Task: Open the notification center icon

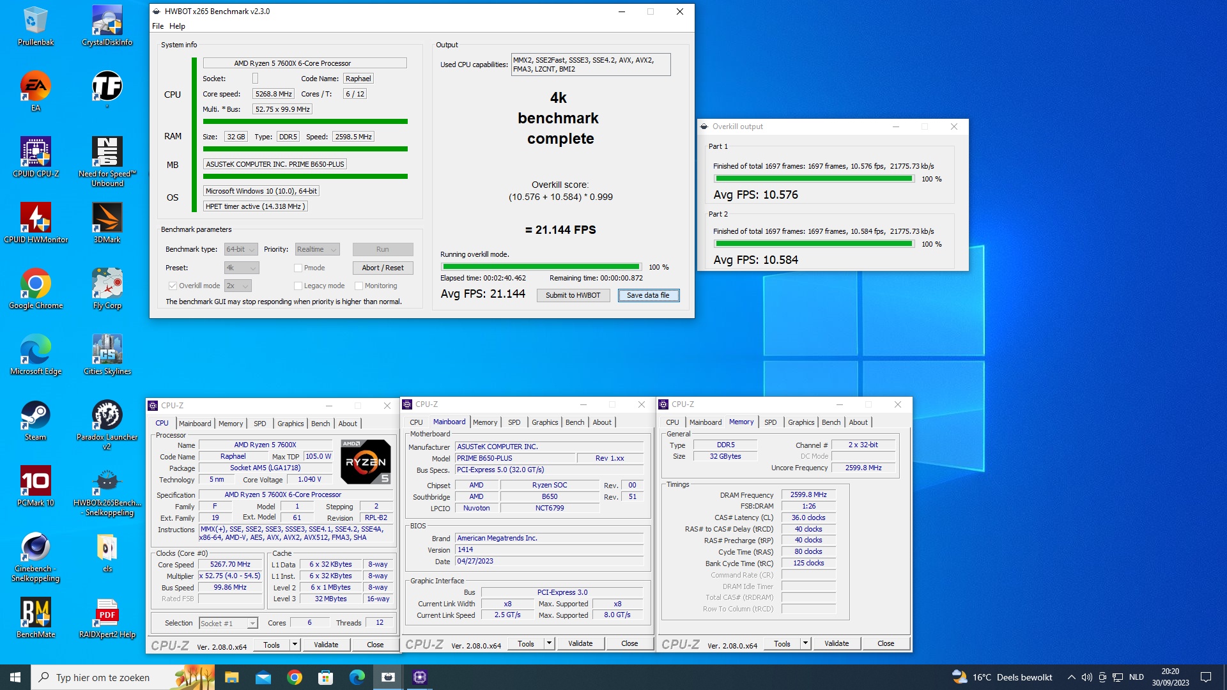Action: [1206, 677]
